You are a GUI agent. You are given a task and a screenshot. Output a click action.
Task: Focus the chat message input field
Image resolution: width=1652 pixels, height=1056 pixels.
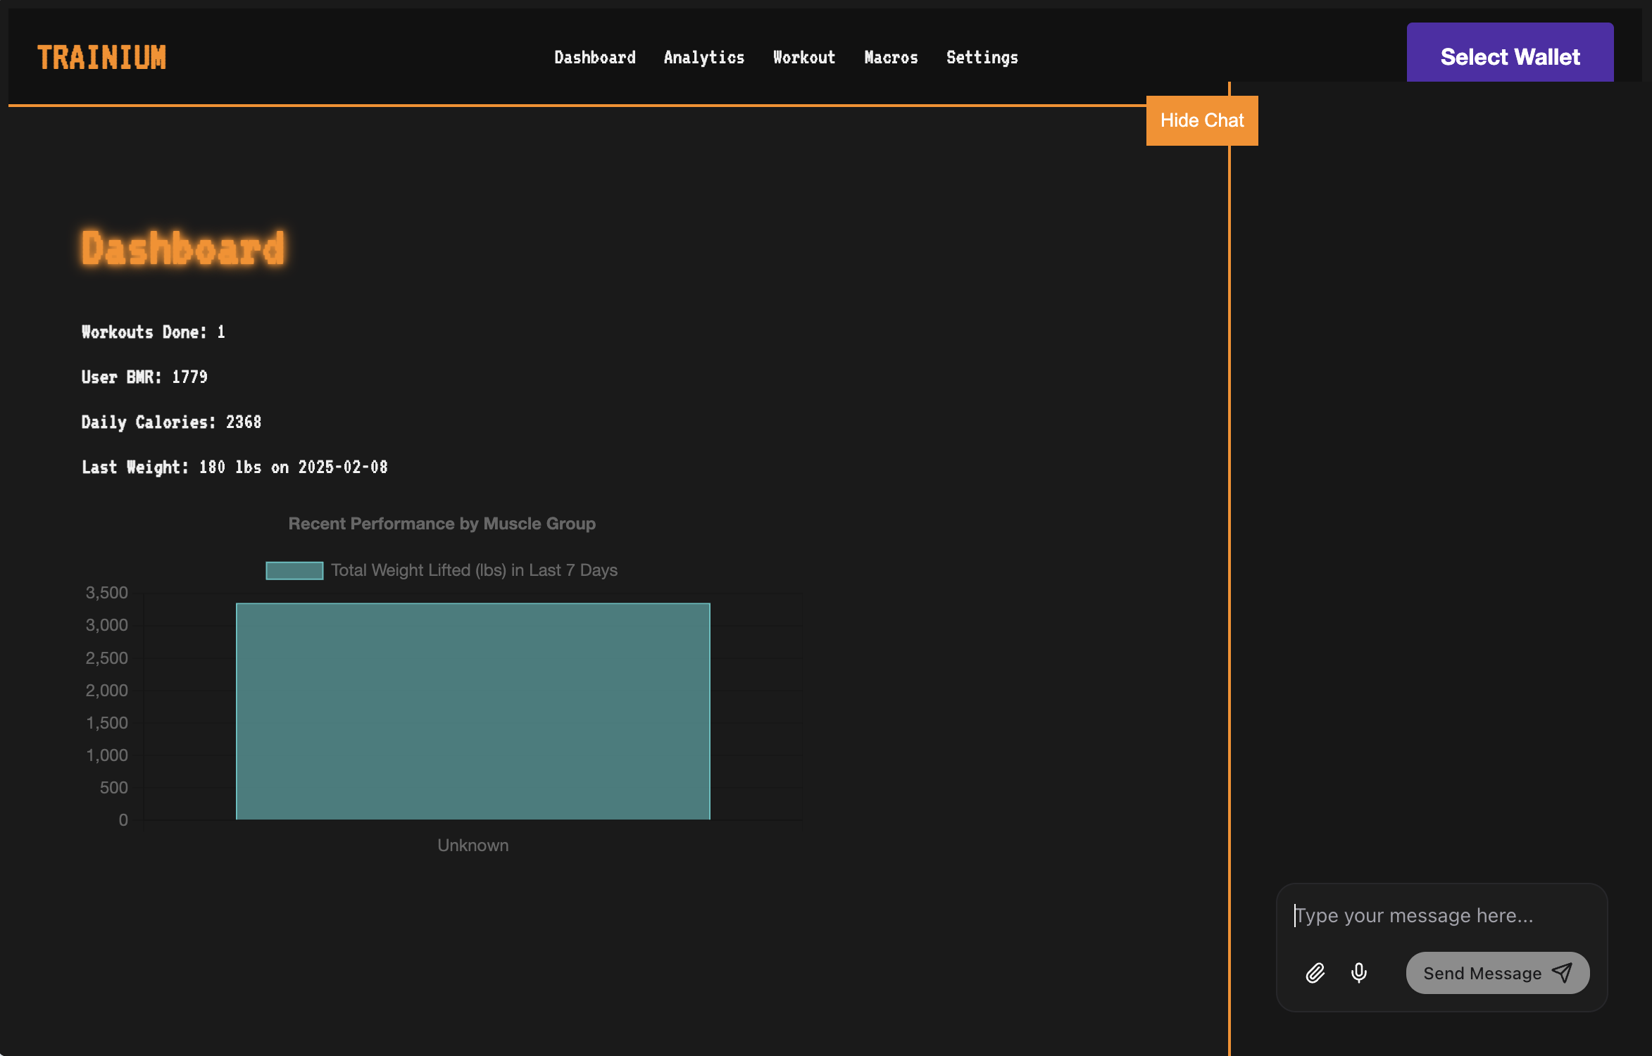[x=1441, y=915]
